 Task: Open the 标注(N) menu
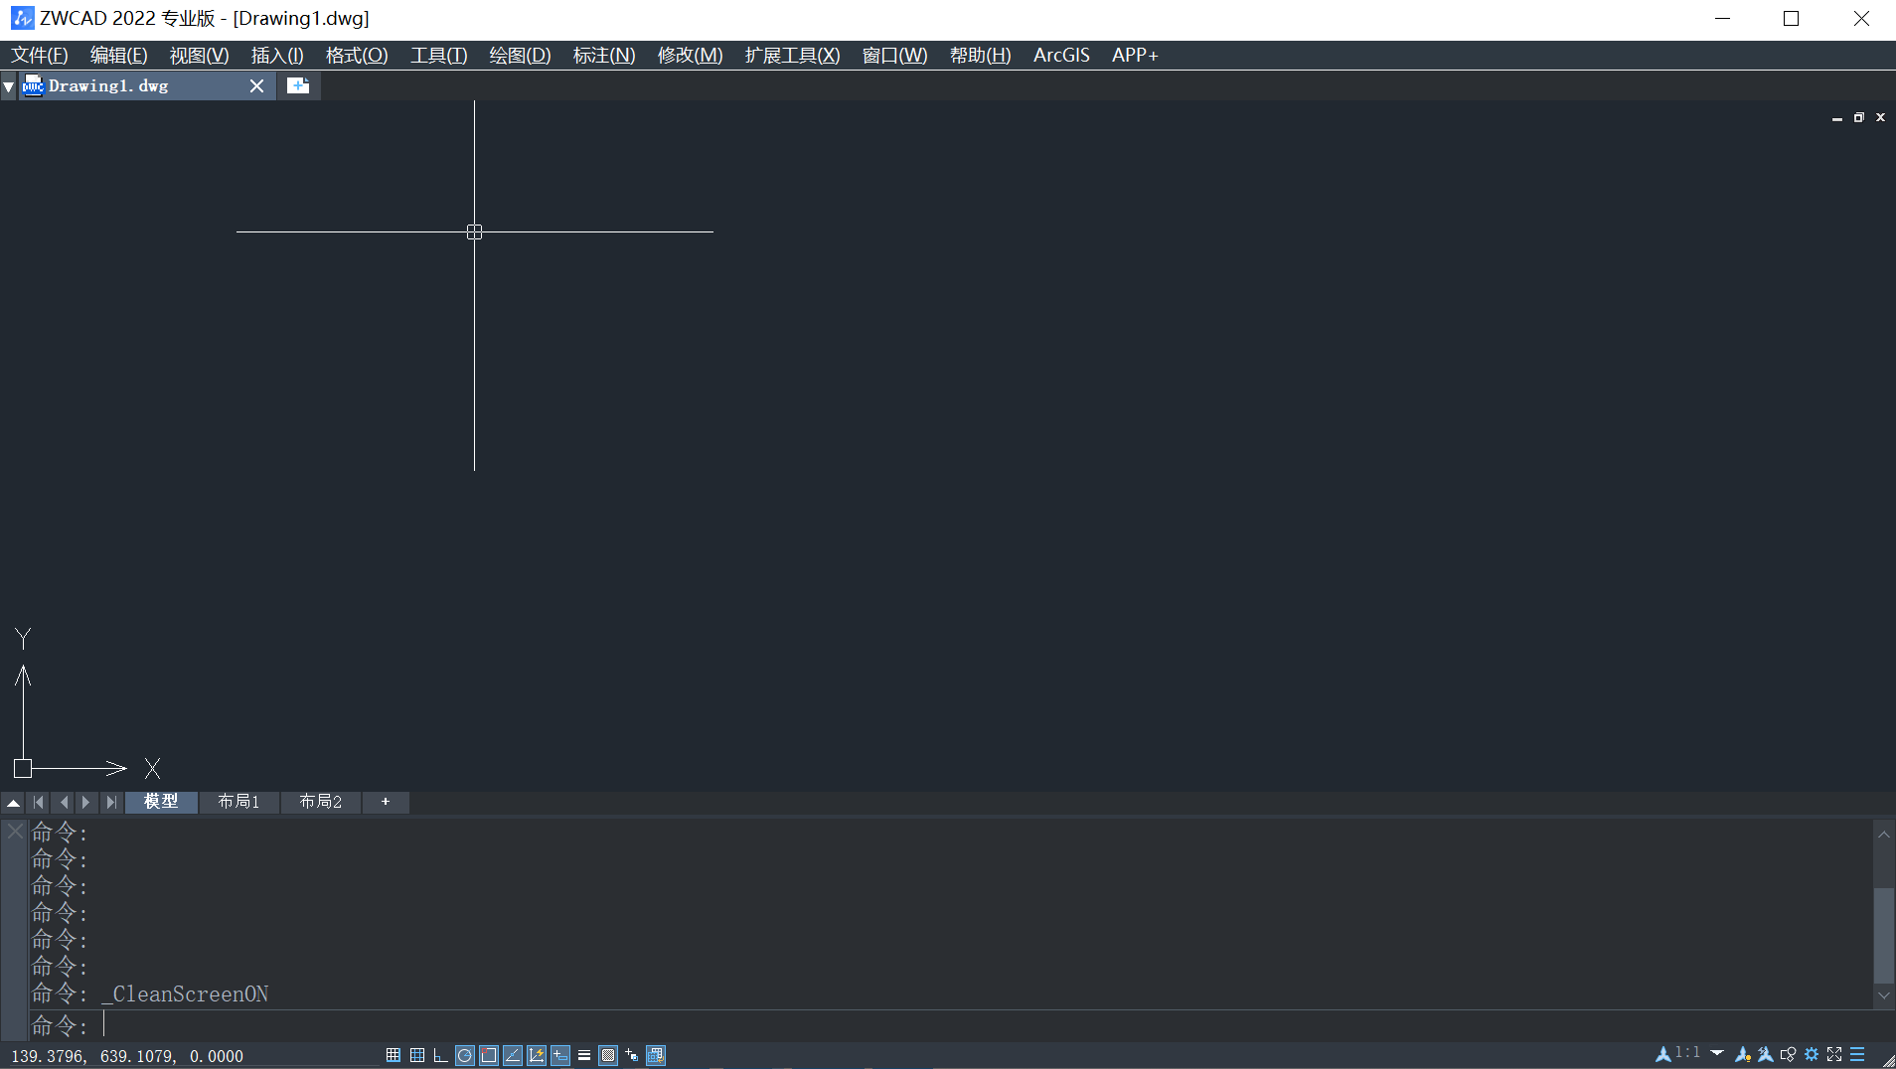click(x=604, y=56)
